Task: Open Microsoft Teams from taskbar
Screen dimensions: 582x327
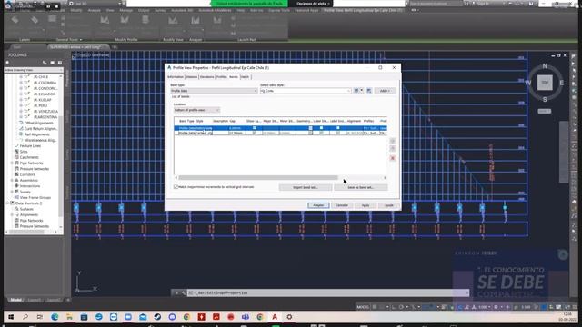Action: 246,317
